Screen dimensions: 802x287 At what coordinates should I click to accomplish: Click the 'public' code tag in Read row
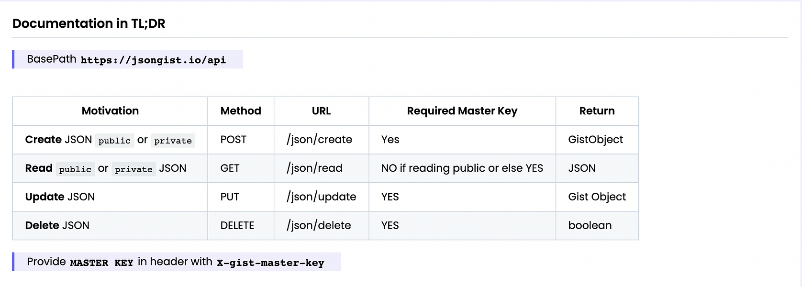click(x=75, y=169)
